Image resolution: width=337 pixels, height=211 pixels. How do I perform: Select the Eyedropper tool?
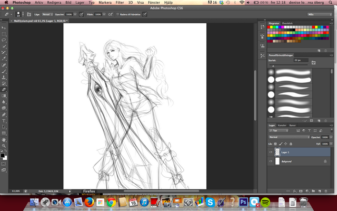[x=4, y=59]
